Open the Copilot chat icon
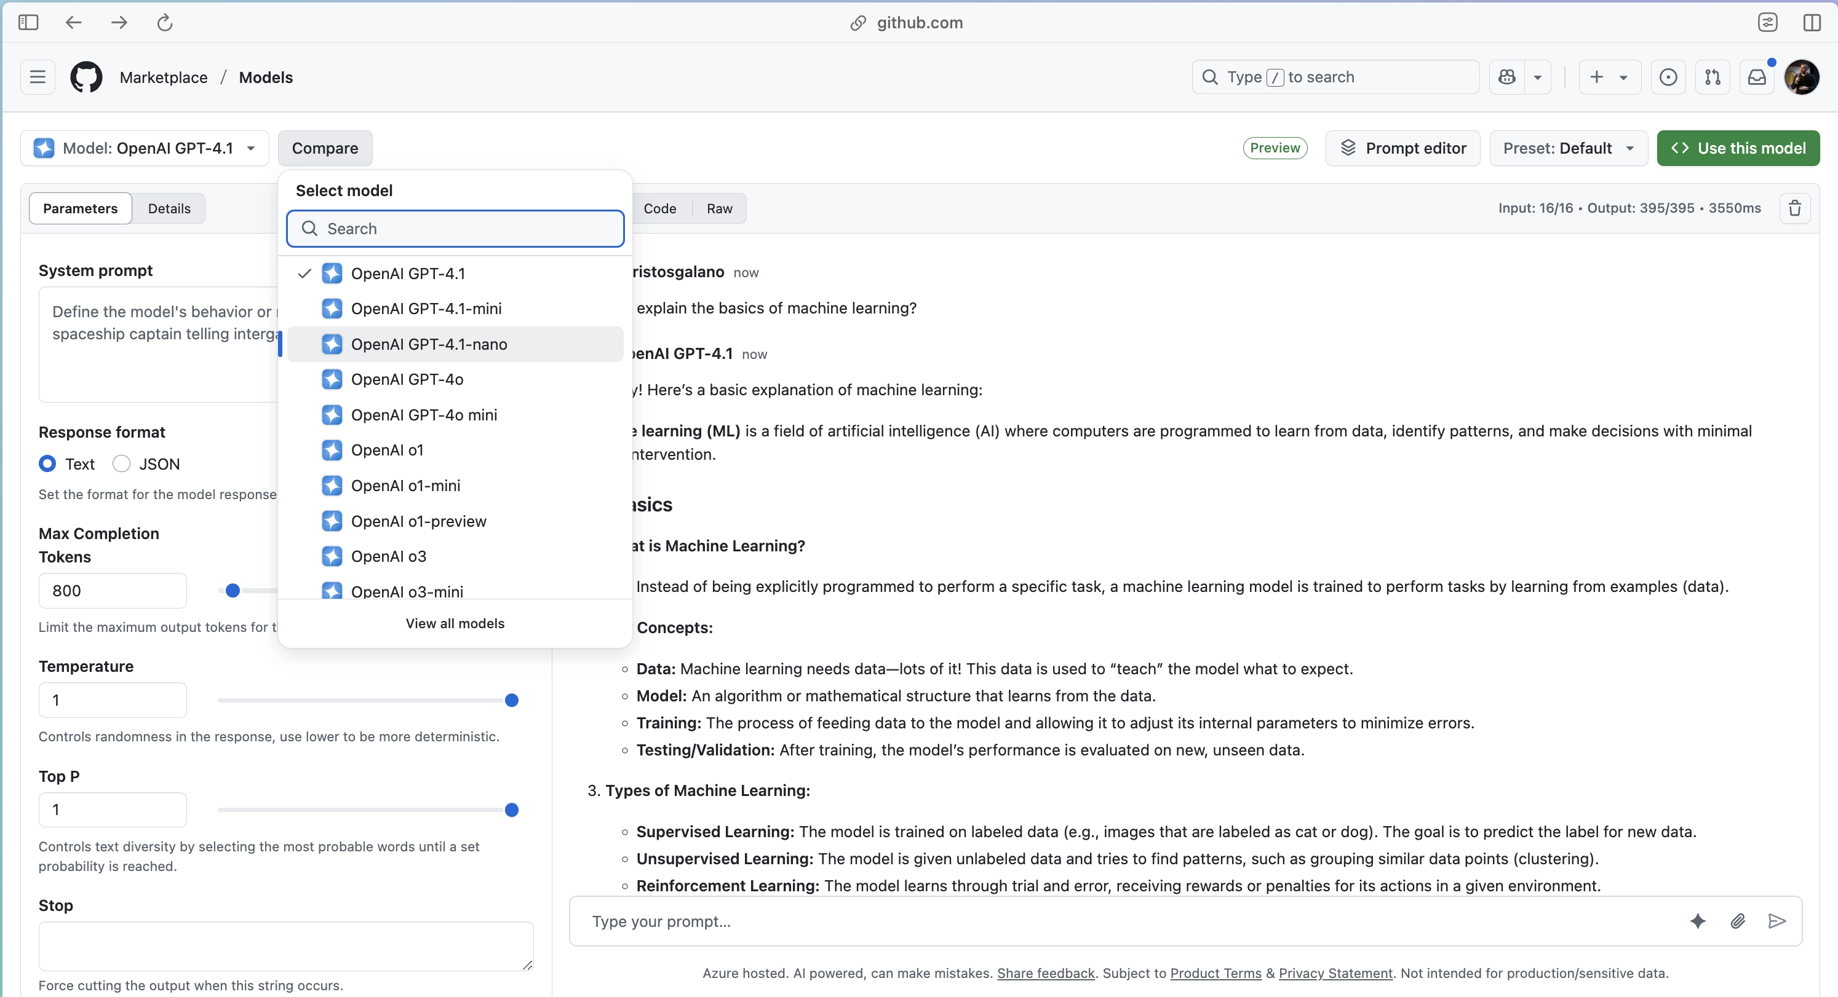The height and width of the screenshot is (997, 1838). point(1507,77)
